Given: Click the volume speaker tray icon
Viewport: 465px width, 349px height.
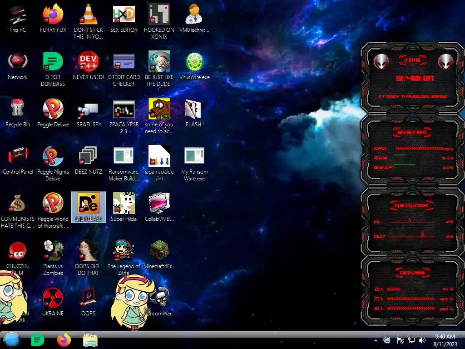Looking at the screenshot, I should pyautogui.click(x=422, y=340).
